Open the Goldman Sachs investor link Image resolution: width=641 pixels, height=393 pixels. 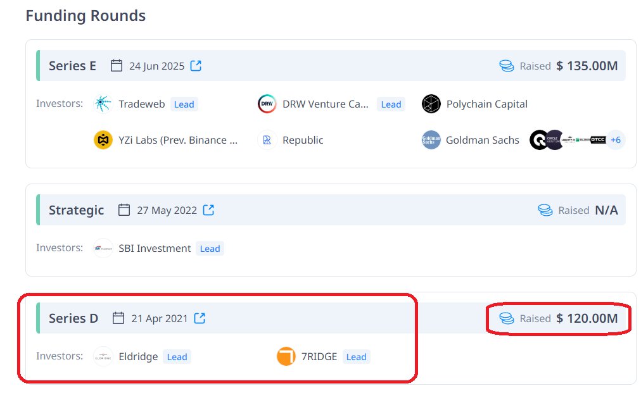pos(483,140)
